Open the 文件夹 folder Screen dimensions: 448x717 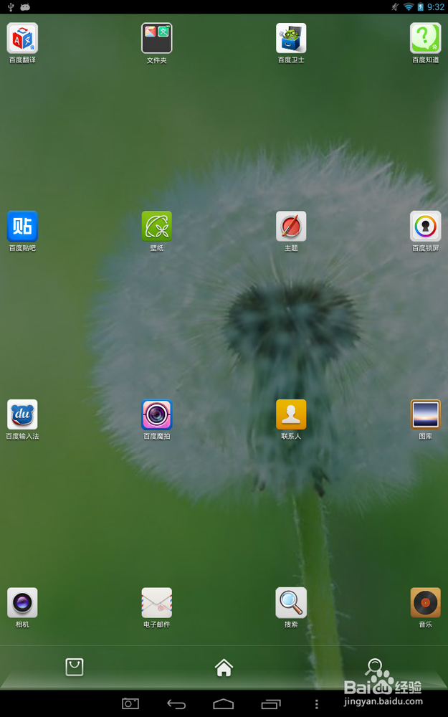tap(157, 39)
